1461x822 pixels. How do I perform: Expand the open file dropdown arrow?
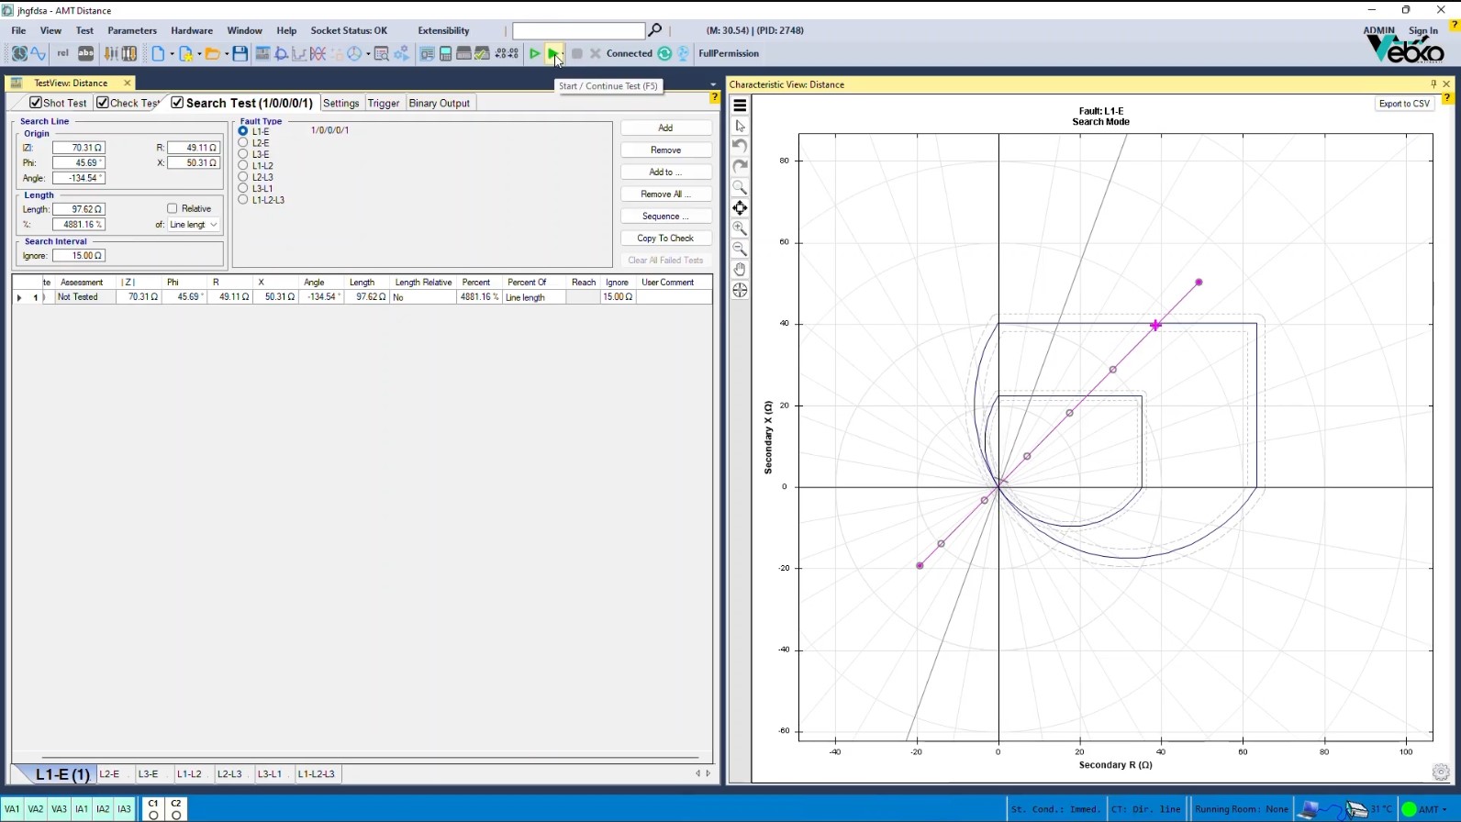pos(226,54)
